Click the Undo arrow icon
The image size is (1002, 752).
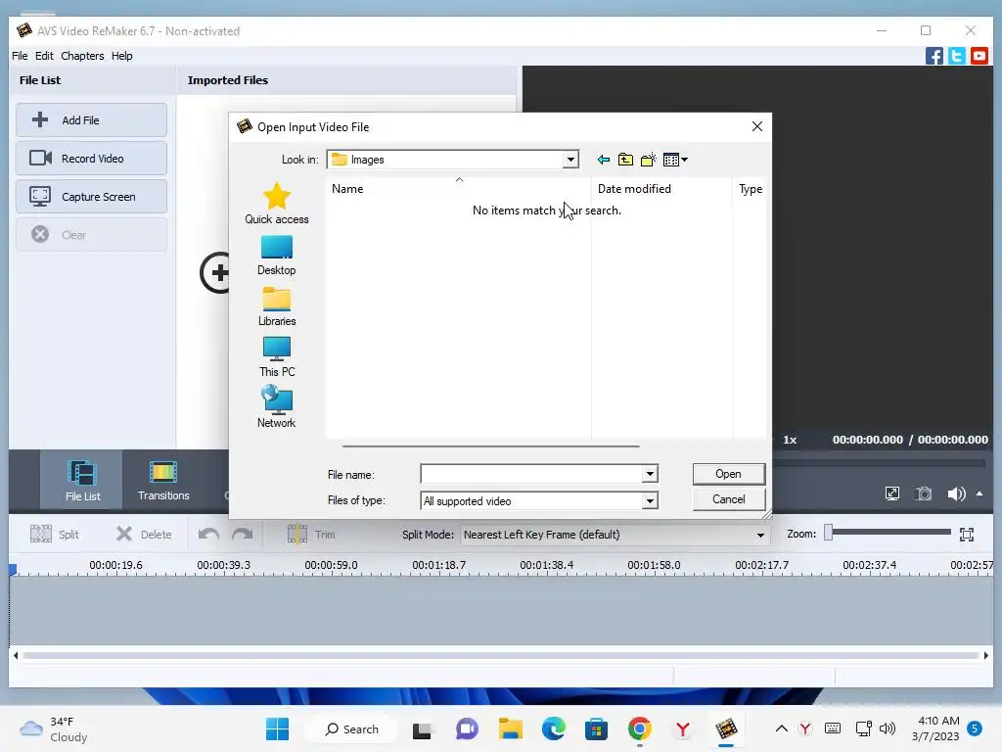point(209,535)
